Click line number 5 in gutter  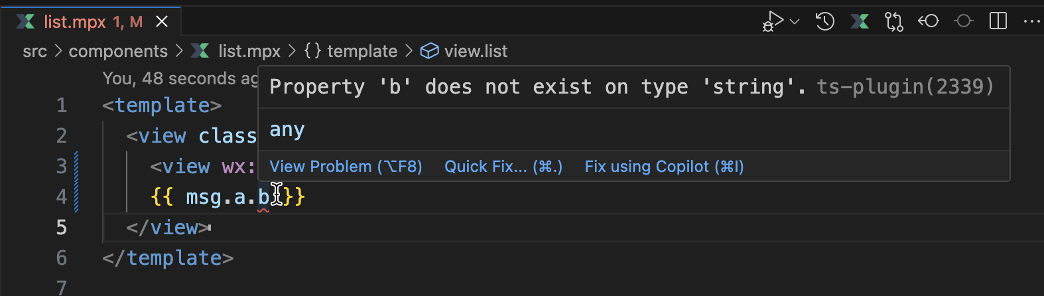pyautogui.click(x=61, y=228)
